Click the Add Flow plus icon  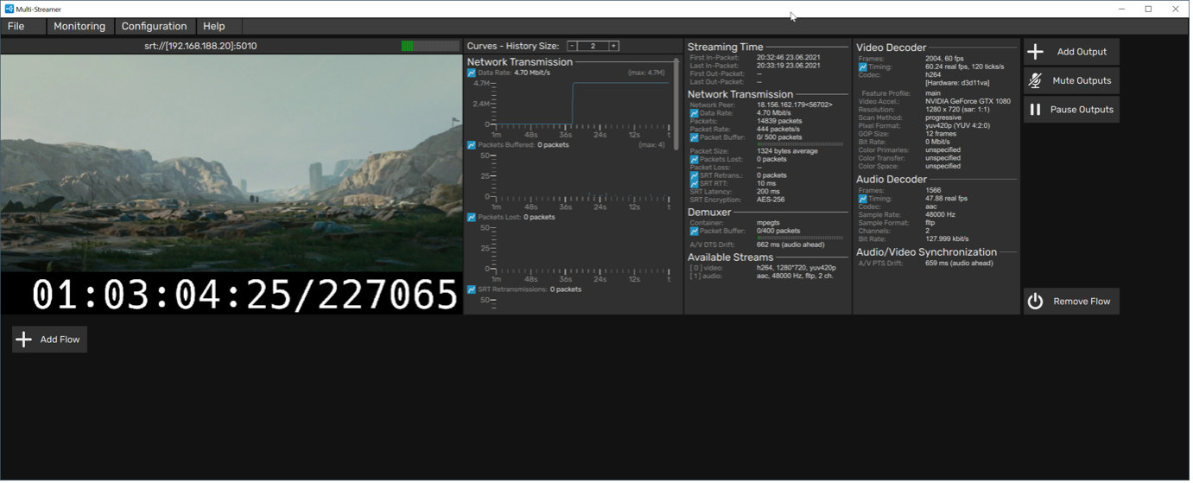pos(24,340)
